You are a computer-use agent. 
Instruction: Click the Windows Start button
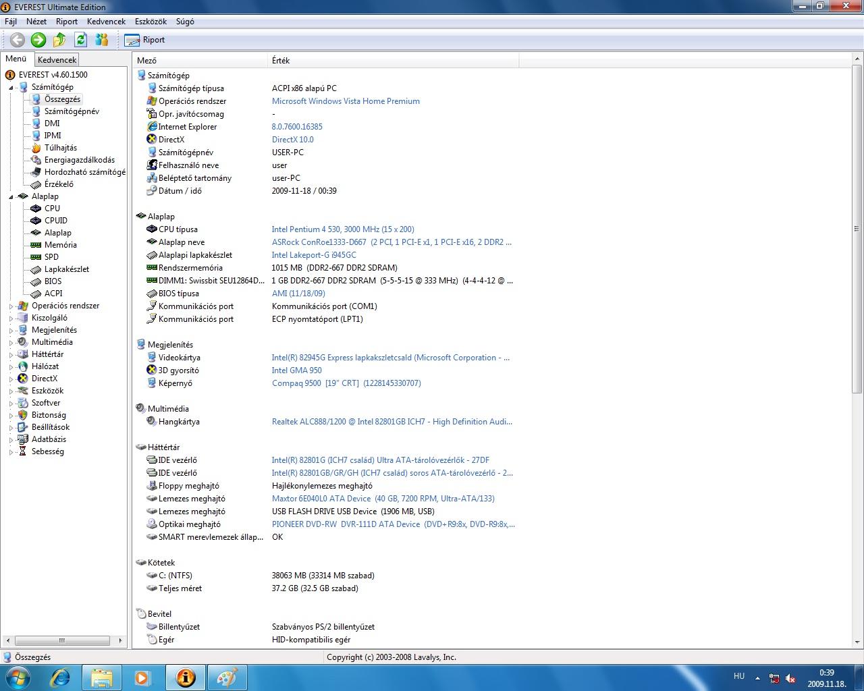coord(18,677)
